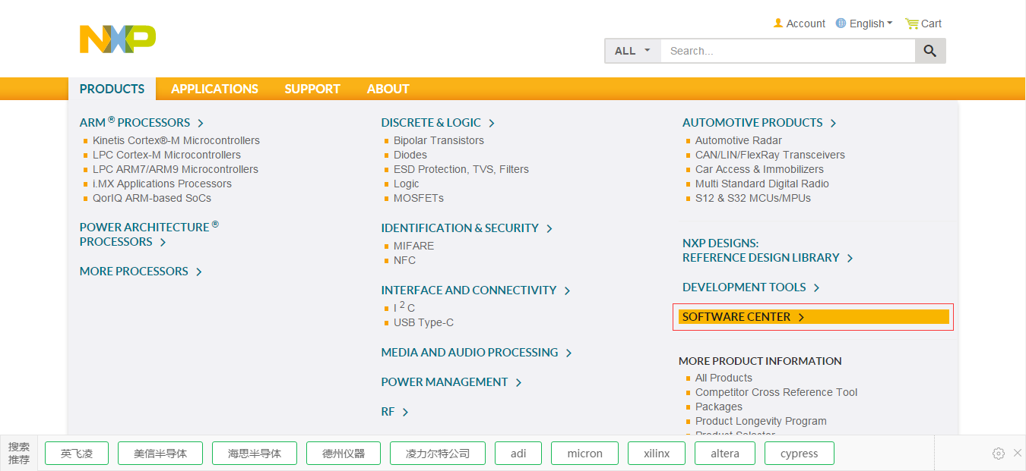
Task: Click into the Search input field
Action: [787, 51]
